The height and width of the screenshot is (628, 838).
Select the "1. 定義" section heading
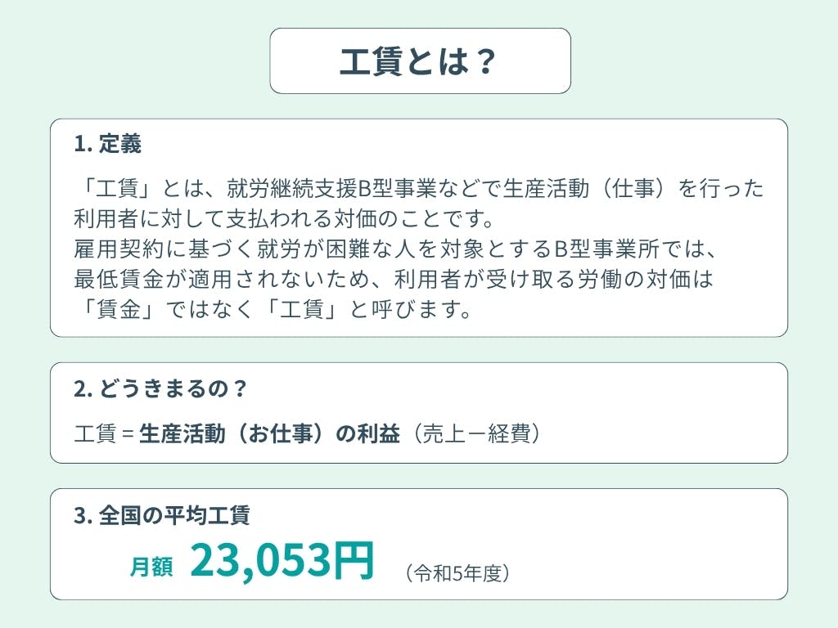(x=107, y=145)
